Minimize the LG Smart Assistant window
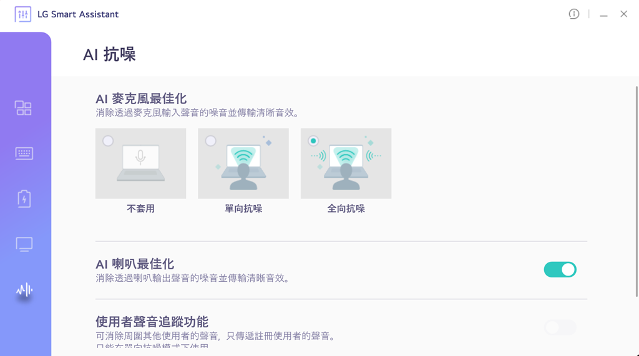Screen dimensions: 639x356 603,14
